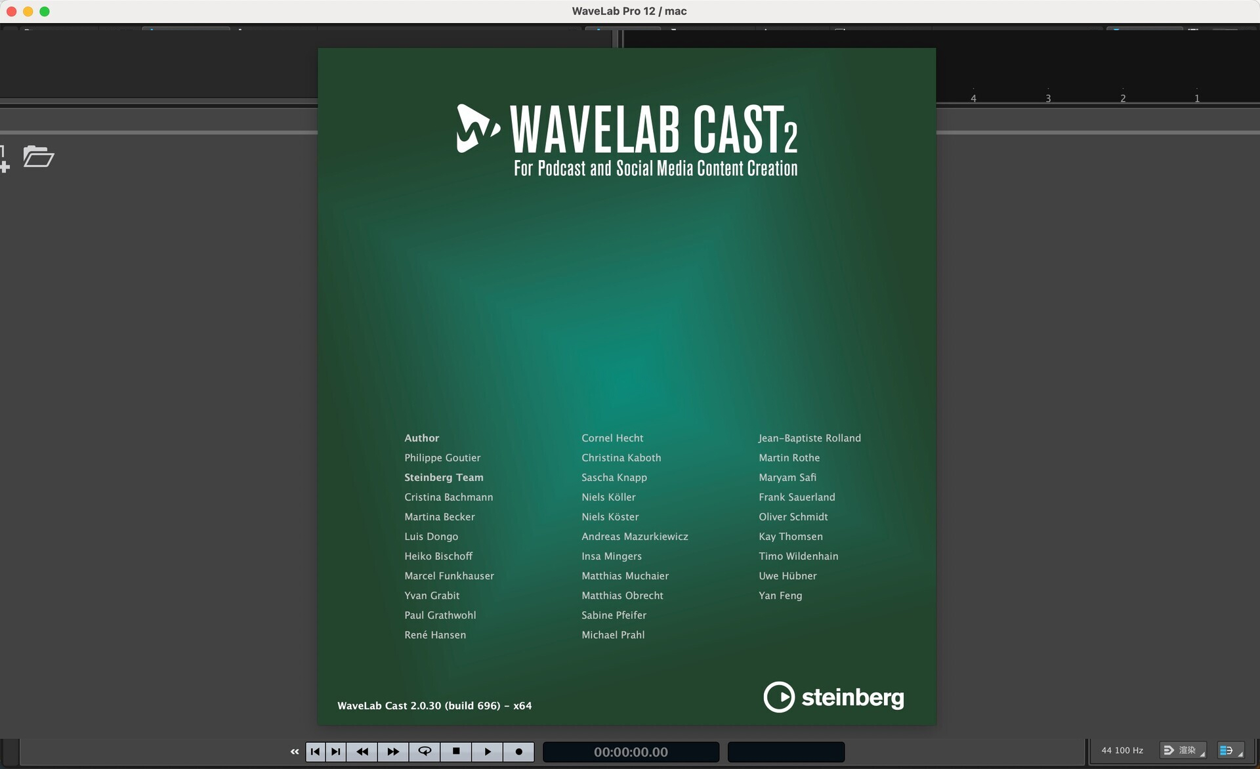This screenshot has height=769, width=1260.
Task: Click ruler number 1 in background window
Action: pyautogui.click(x=1197, y=98)
